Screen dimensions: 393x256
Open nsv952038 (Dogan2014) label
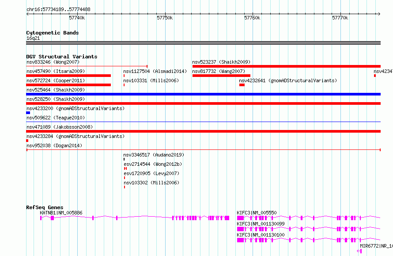coord(54,145)
